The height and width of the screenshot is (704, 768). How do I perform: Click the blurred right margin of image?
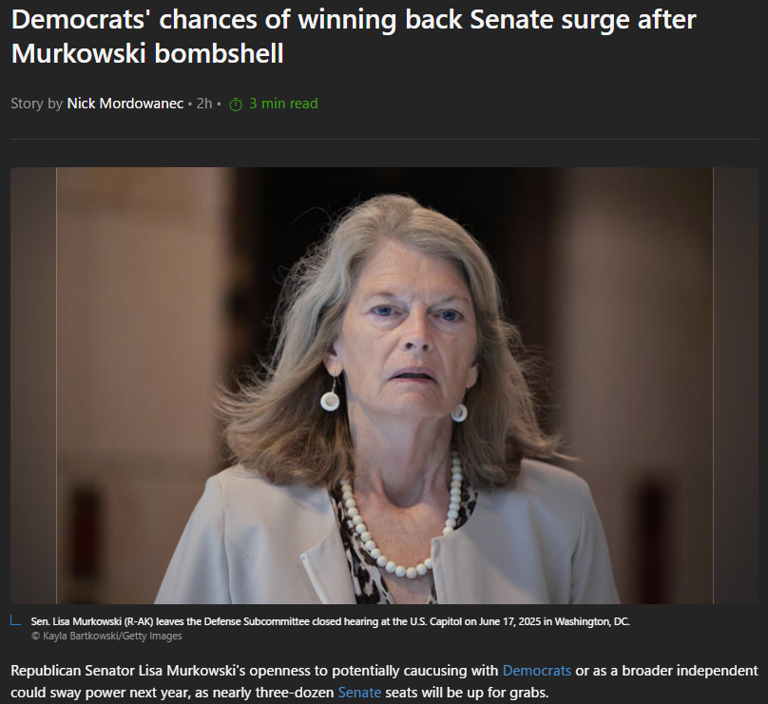[736, 386]
